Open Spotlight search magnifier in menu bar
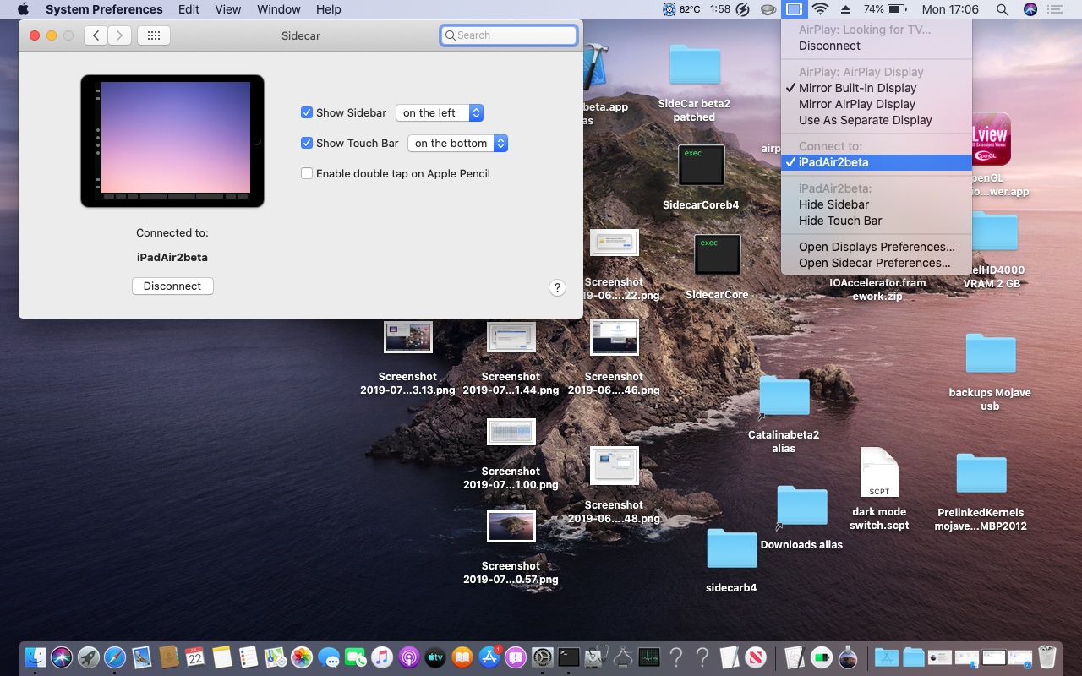 point(1003,9)
